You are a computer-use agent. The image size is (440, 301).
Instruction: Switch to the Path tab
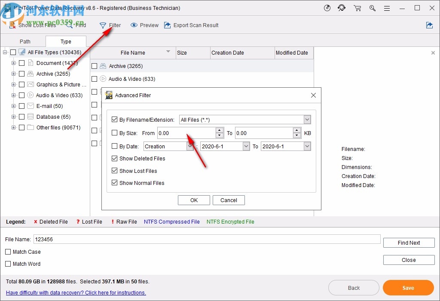pyautogui.click(x=25, y=42)
